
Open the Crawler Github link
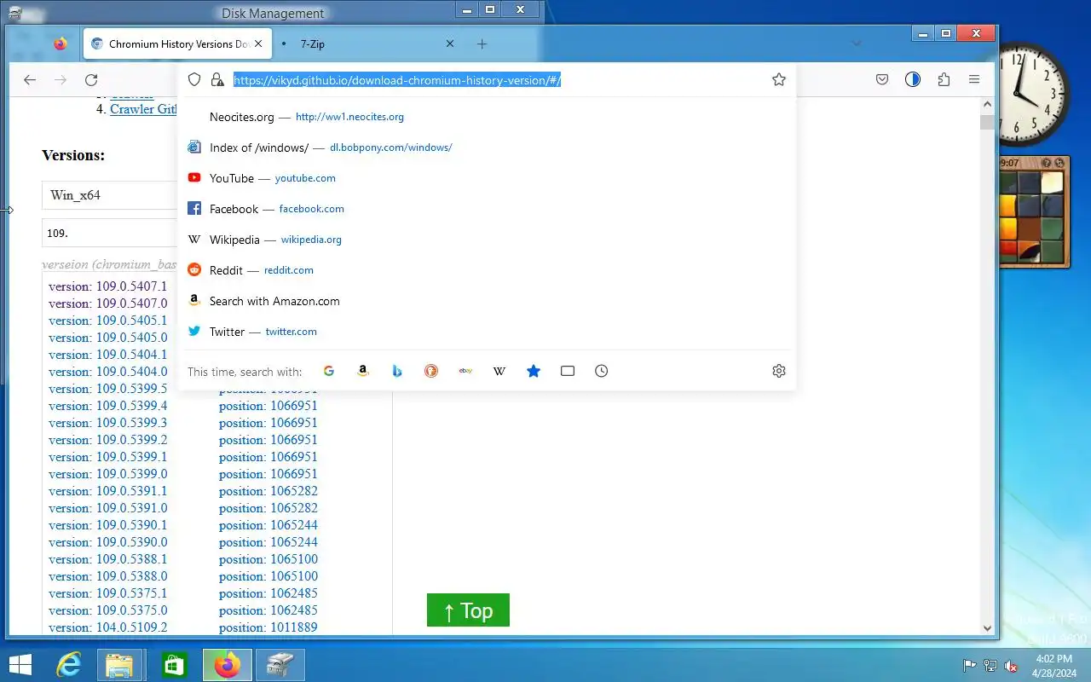tap(144, 109)
